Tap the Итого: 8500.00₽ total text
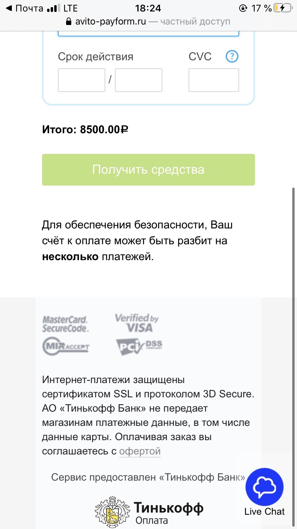The width and height of the screenshot is (297, 529). coord(86,129)
